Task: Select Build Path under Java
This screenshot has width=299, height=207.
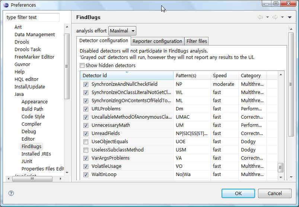Action: pyautogui.click(x=32, y=109)
